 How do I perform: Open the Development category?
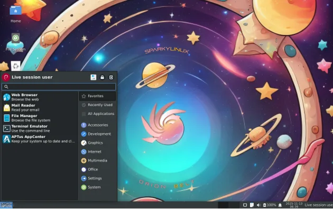coord(98,134)
